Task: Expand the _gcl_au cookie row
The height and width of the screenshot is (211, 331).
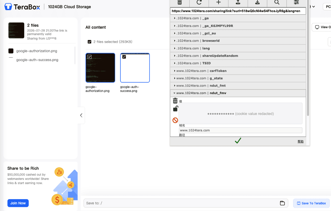Action: (238, 33)
